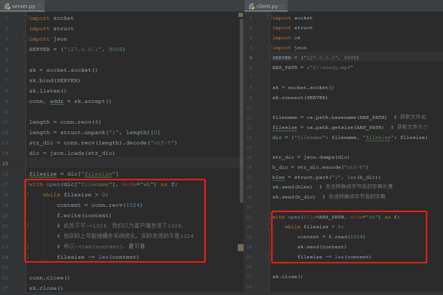Click 'conn.close()' line in server.py
Image resolution: width=443 pixels, height=295 pixels.
tap(50, 278)
